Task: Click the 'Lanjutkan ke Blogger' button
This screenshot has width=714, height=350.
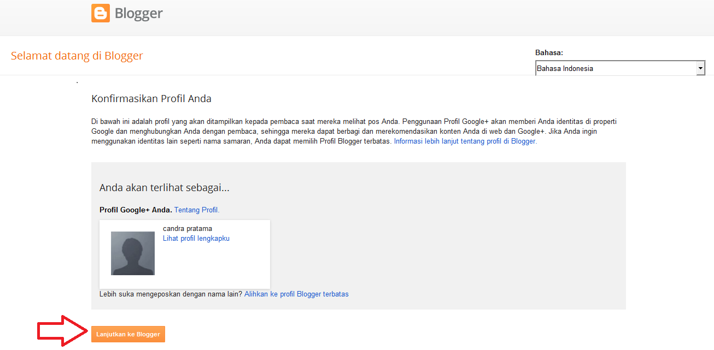Action: click(128, 334)
